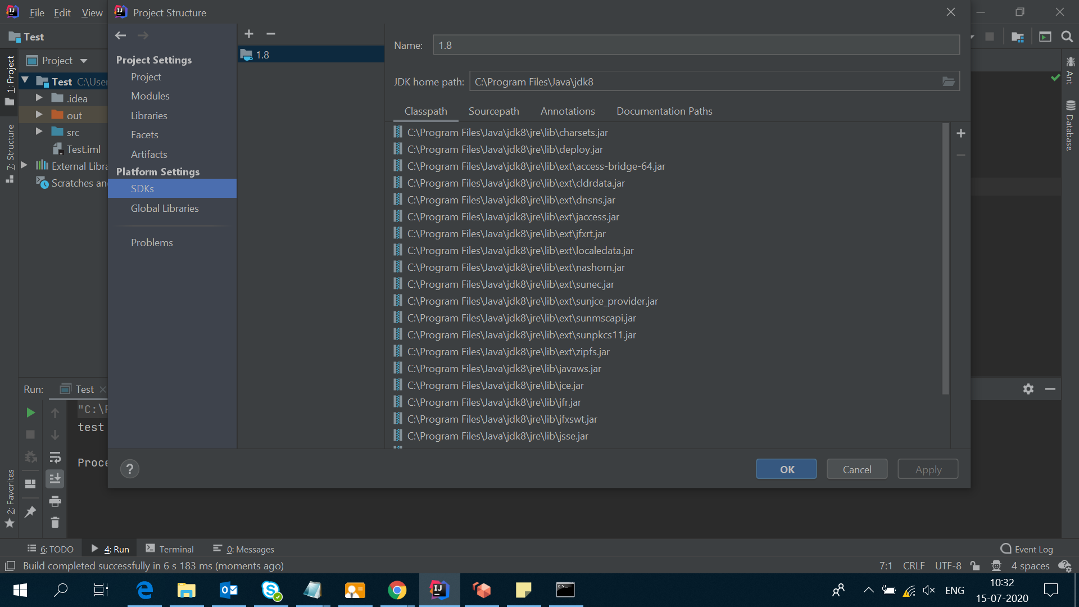The height and width of the screenshot is (607, 1079).
Task: Click the add SDK button (+)
Action: [x=249, y=33]
